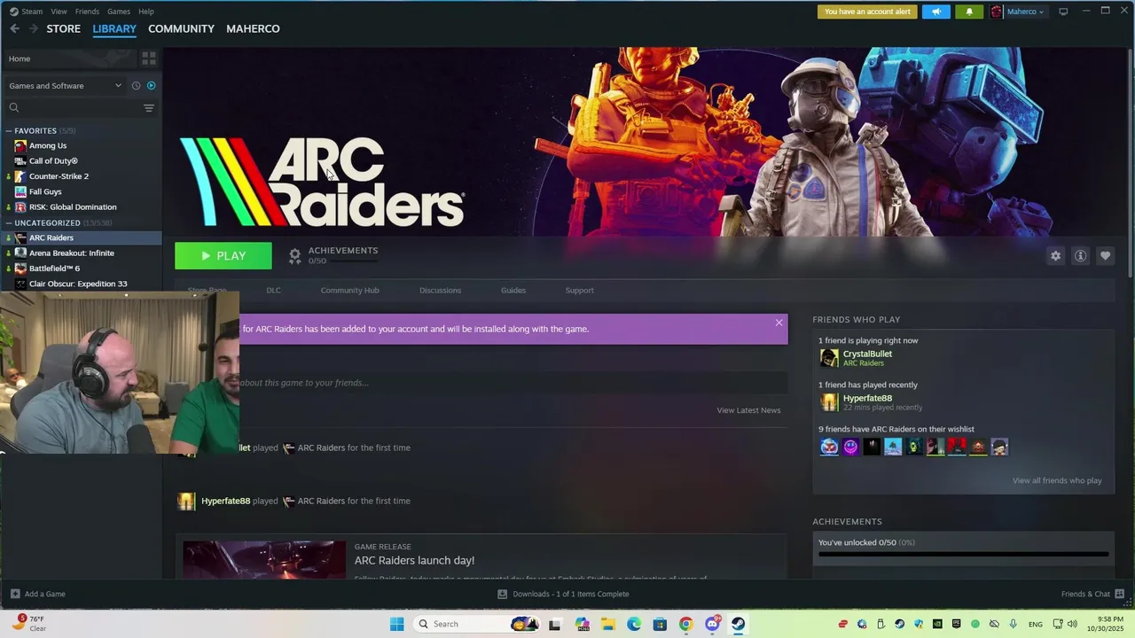Open the Friends menu
Image resolution: width=1135 pixels, height=638 pixels.
click(x=87, y=12)
